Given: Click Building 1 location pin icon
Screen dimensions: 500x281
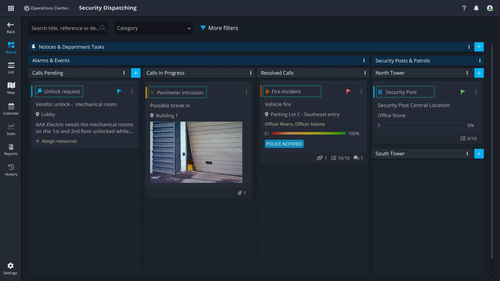Looking at the screenshot, I should [152, 115].
